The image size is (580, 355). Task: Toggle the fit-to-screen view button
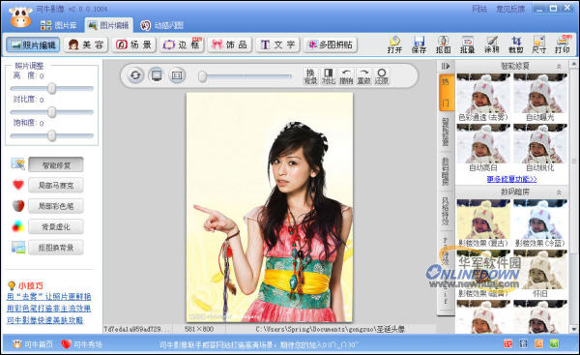(157, 75)
